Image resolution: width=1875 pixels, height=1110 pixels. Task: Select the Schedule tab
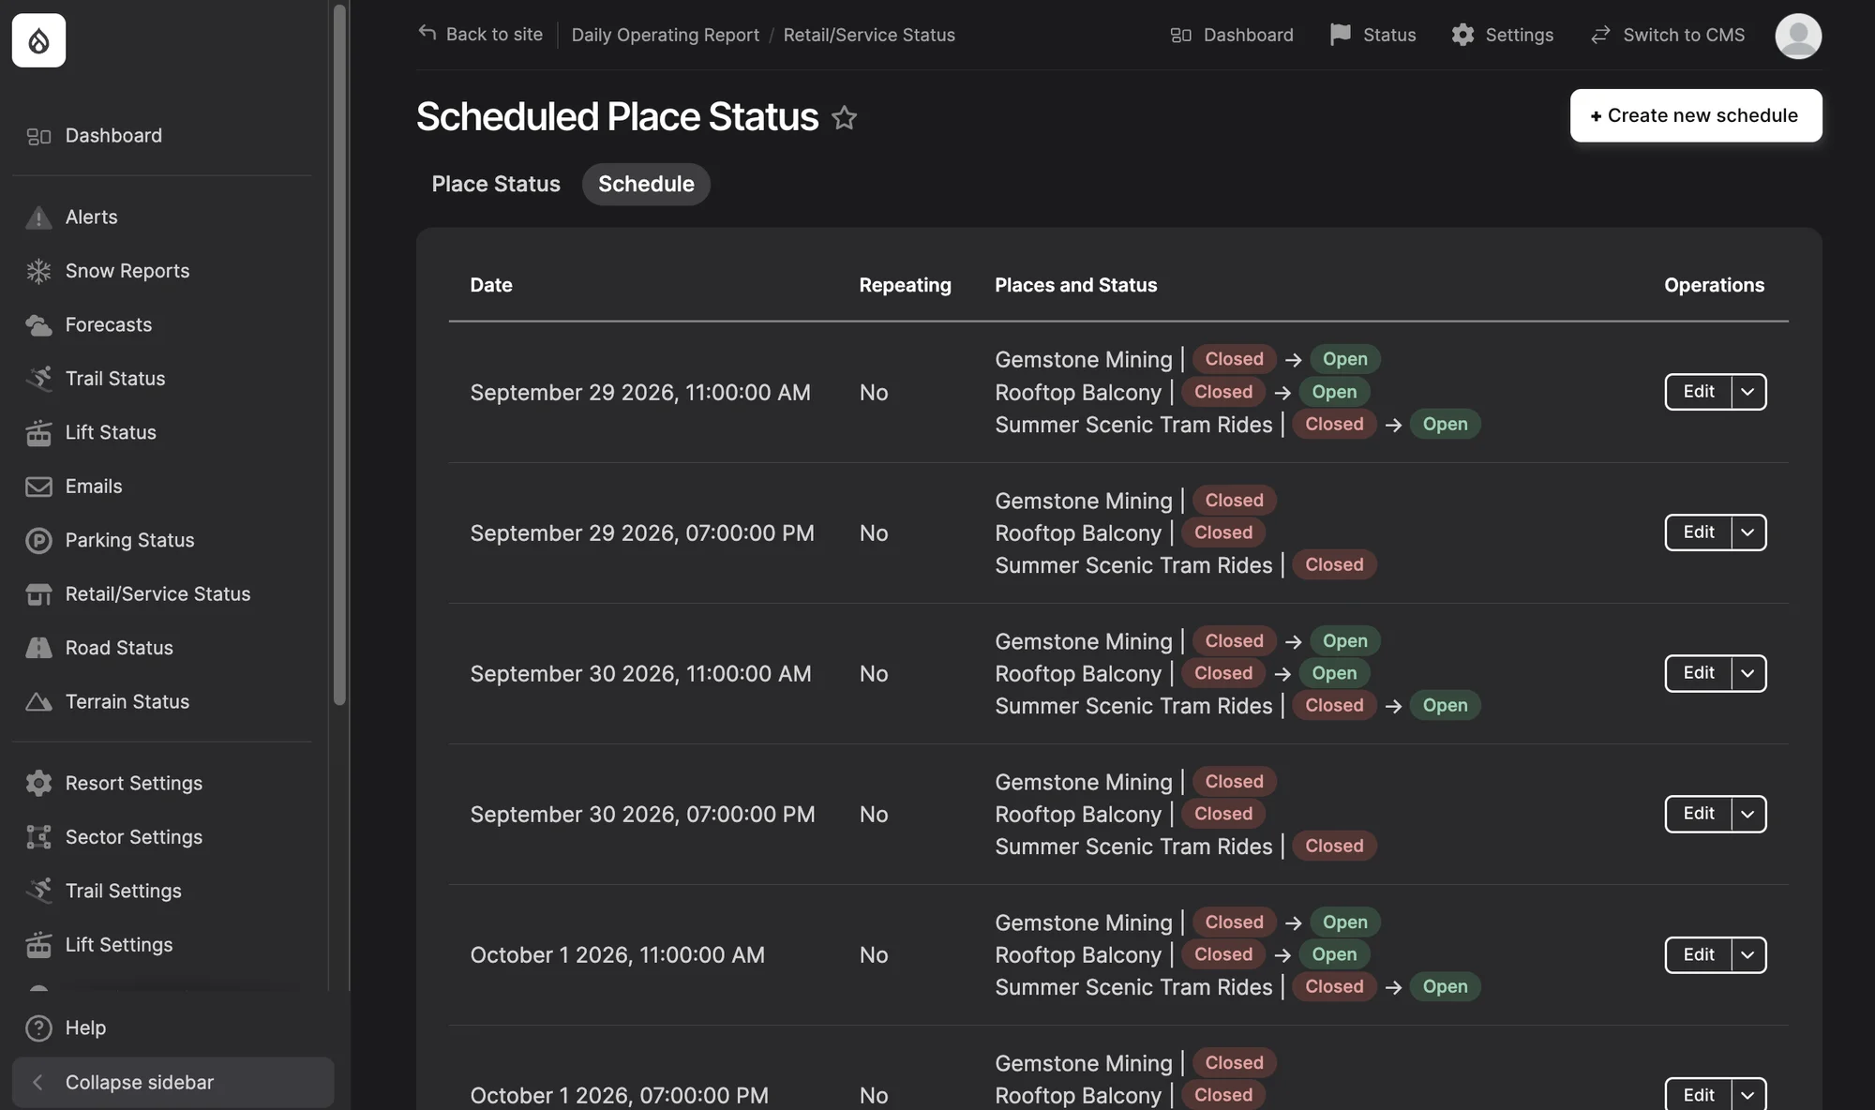point(646,184)
